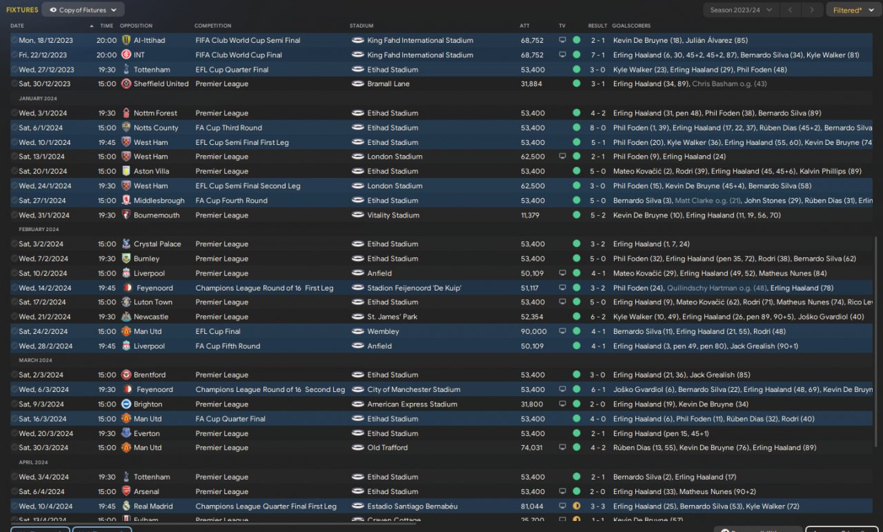Click the stadium icon beside Old Trafford
Viewport: 883px width, 532px height.
[357, 448]
